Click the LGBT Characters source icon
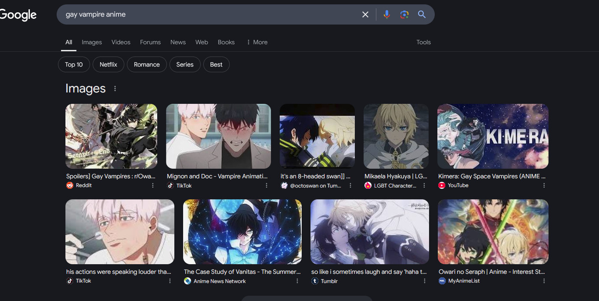 [x=368, y=185]
